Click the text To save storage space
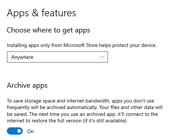This screenshot has width=193, height=140. 30,101
